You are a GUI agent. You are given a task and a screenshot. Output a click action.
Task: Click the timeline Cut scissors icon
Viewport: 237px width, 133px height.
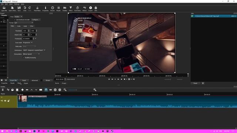coord(8,90)
